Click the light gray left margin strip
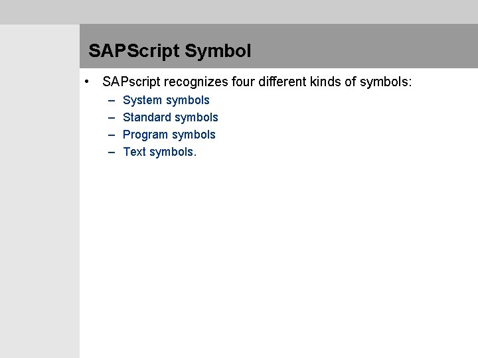The height and width of the screenshot is (358, 478). coord(40,199)
